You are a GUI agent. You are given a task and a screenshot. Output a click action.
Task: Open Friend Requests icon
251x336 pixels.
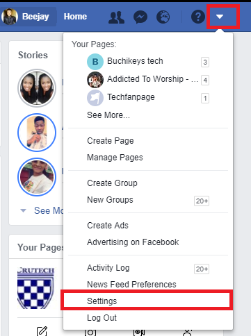[116, 17]
